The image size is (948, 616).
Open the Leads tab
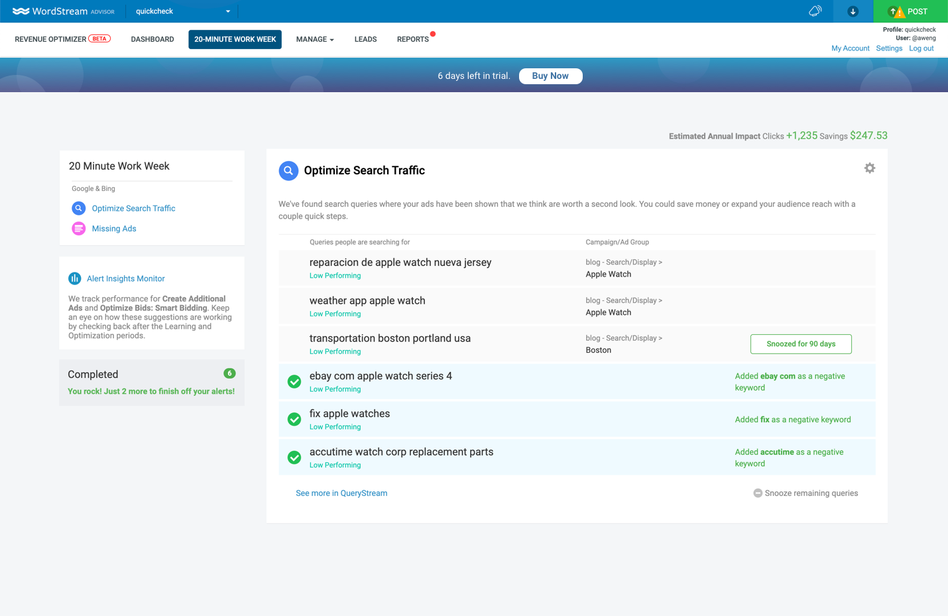coord(365,40)
